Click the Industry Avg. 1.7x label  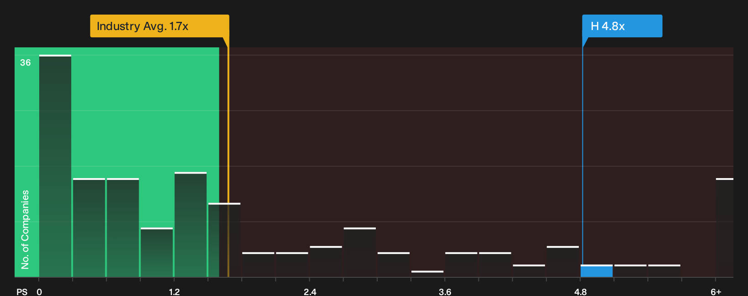160,26
